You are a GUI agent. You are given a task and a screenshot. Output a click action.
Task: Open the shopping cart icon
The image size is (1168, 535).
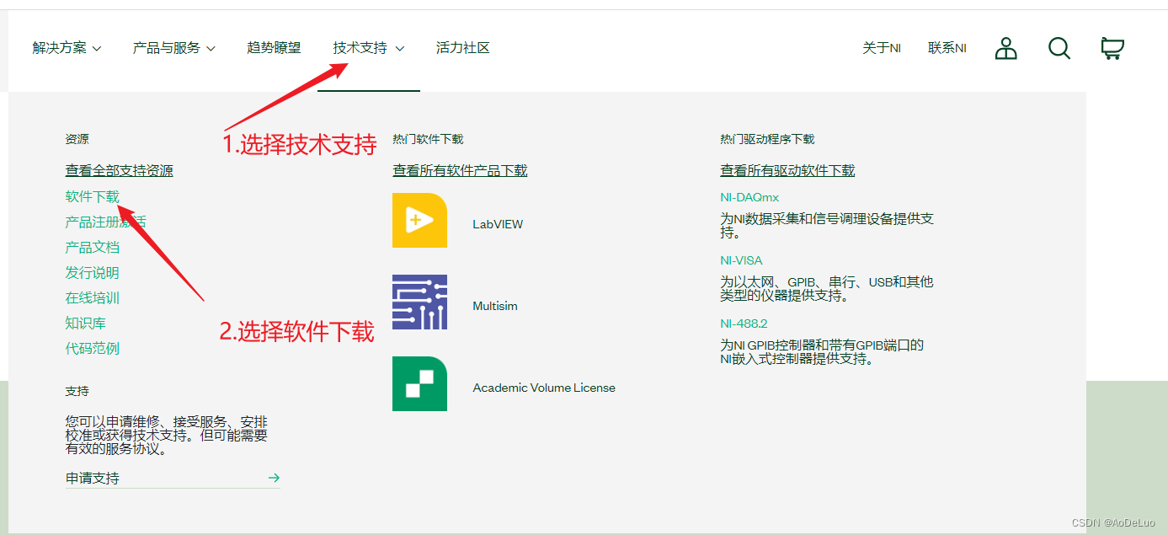pos(1112,48)
